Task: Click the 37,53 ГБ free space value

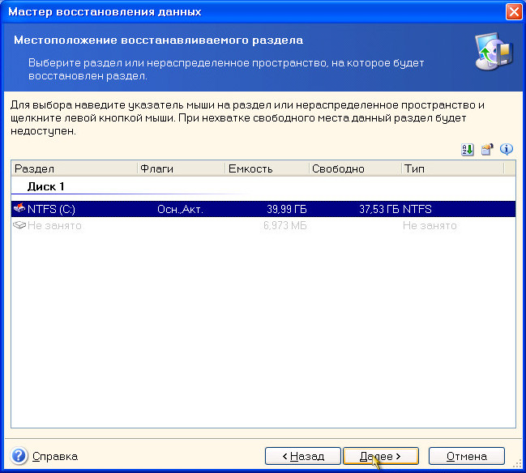Action: tap(379, 209)
